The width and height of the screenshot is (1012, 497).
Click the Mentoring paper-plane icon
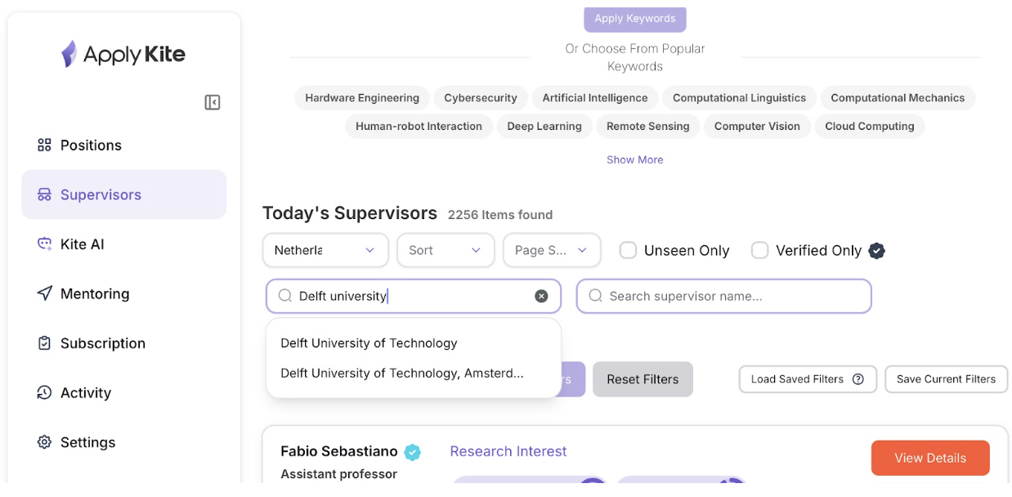[x=45, y=293]
